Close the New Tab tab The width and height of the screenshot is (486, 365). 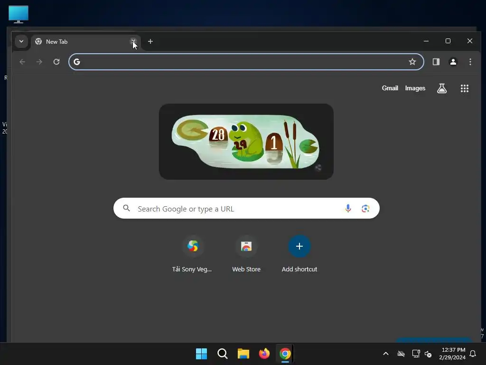(x=133, y=41)
